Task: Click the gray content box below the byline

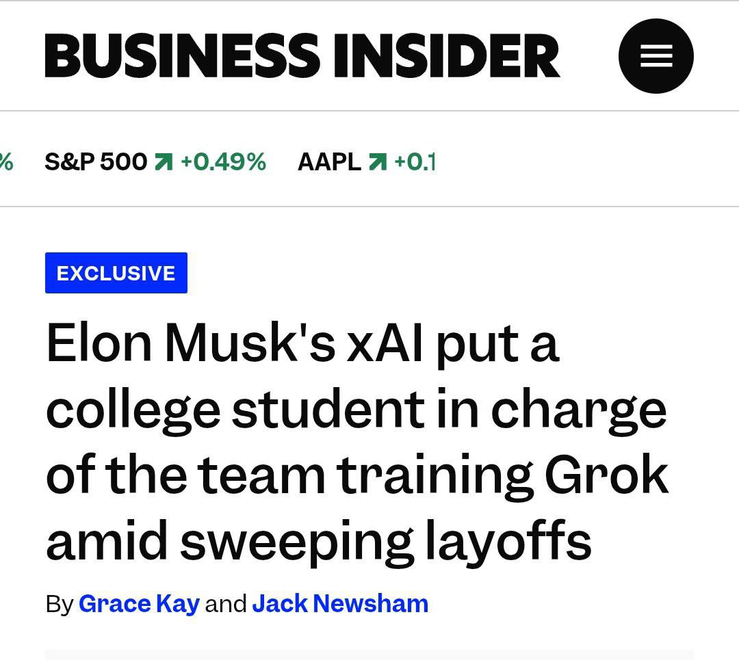Action: pos(369,655)
